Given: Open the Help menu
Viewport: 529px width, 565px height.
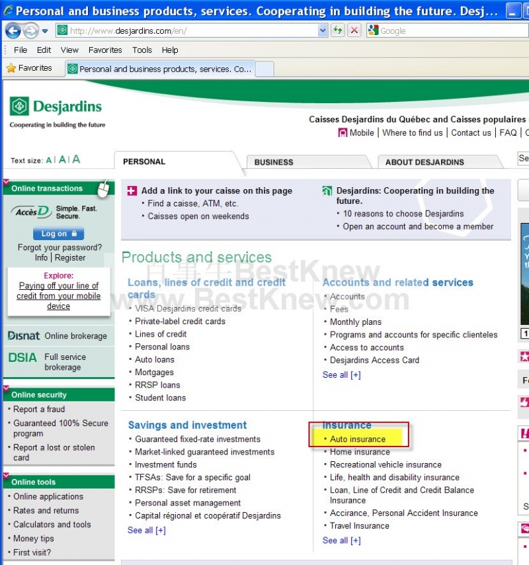Looking at the screenshot, I should tap(170, 50).
